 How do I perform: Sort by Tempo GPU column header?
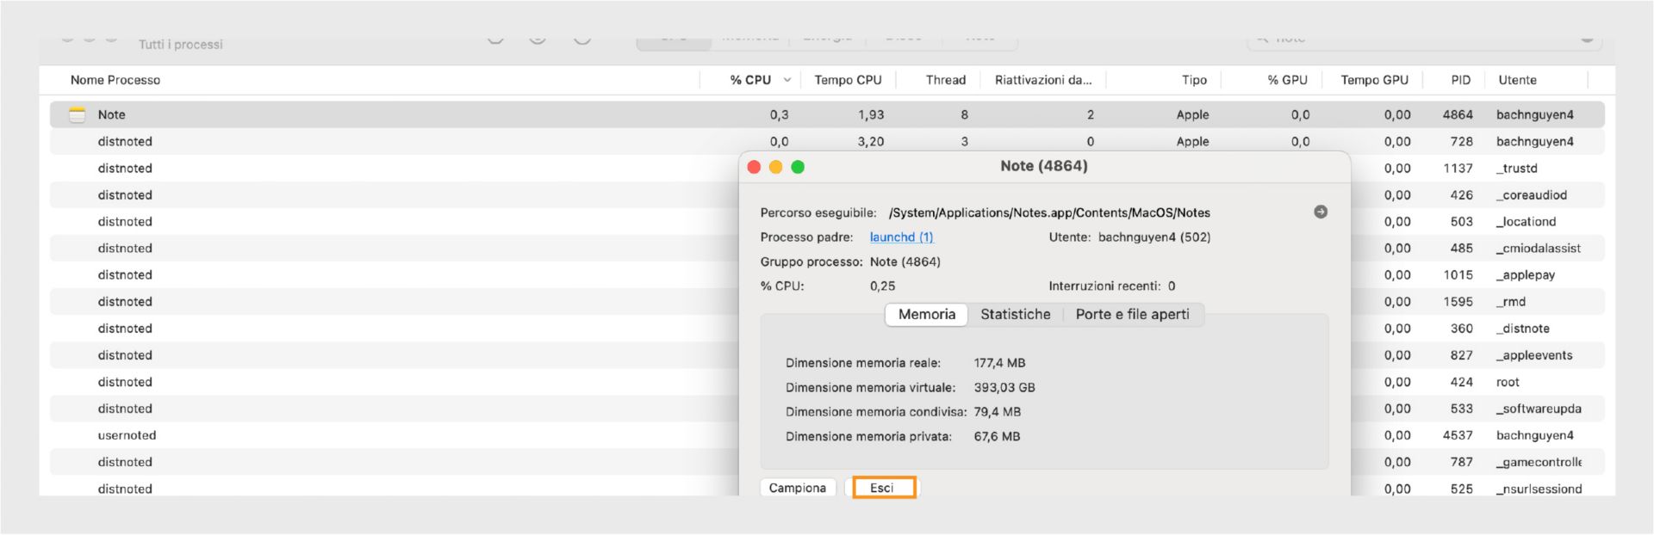pos(1374,80)
